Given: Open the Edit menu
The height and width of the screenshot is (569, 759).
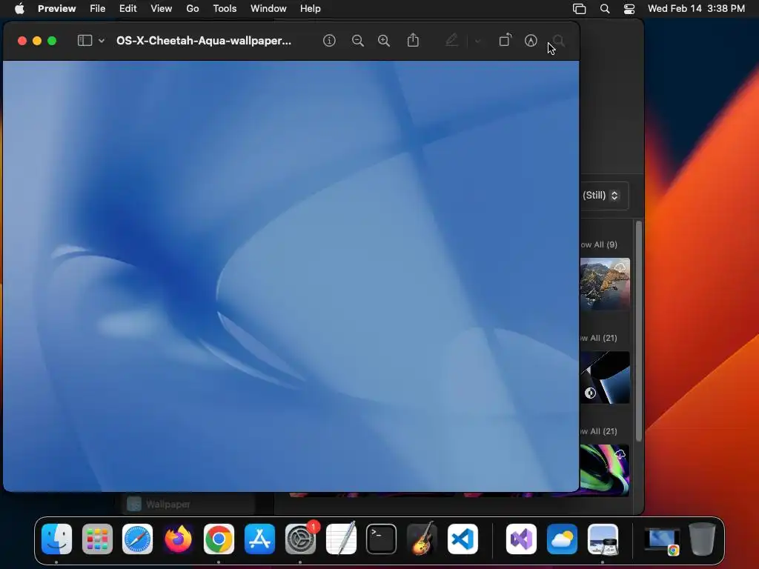Looking at the screenshot, I should point(127,9).
